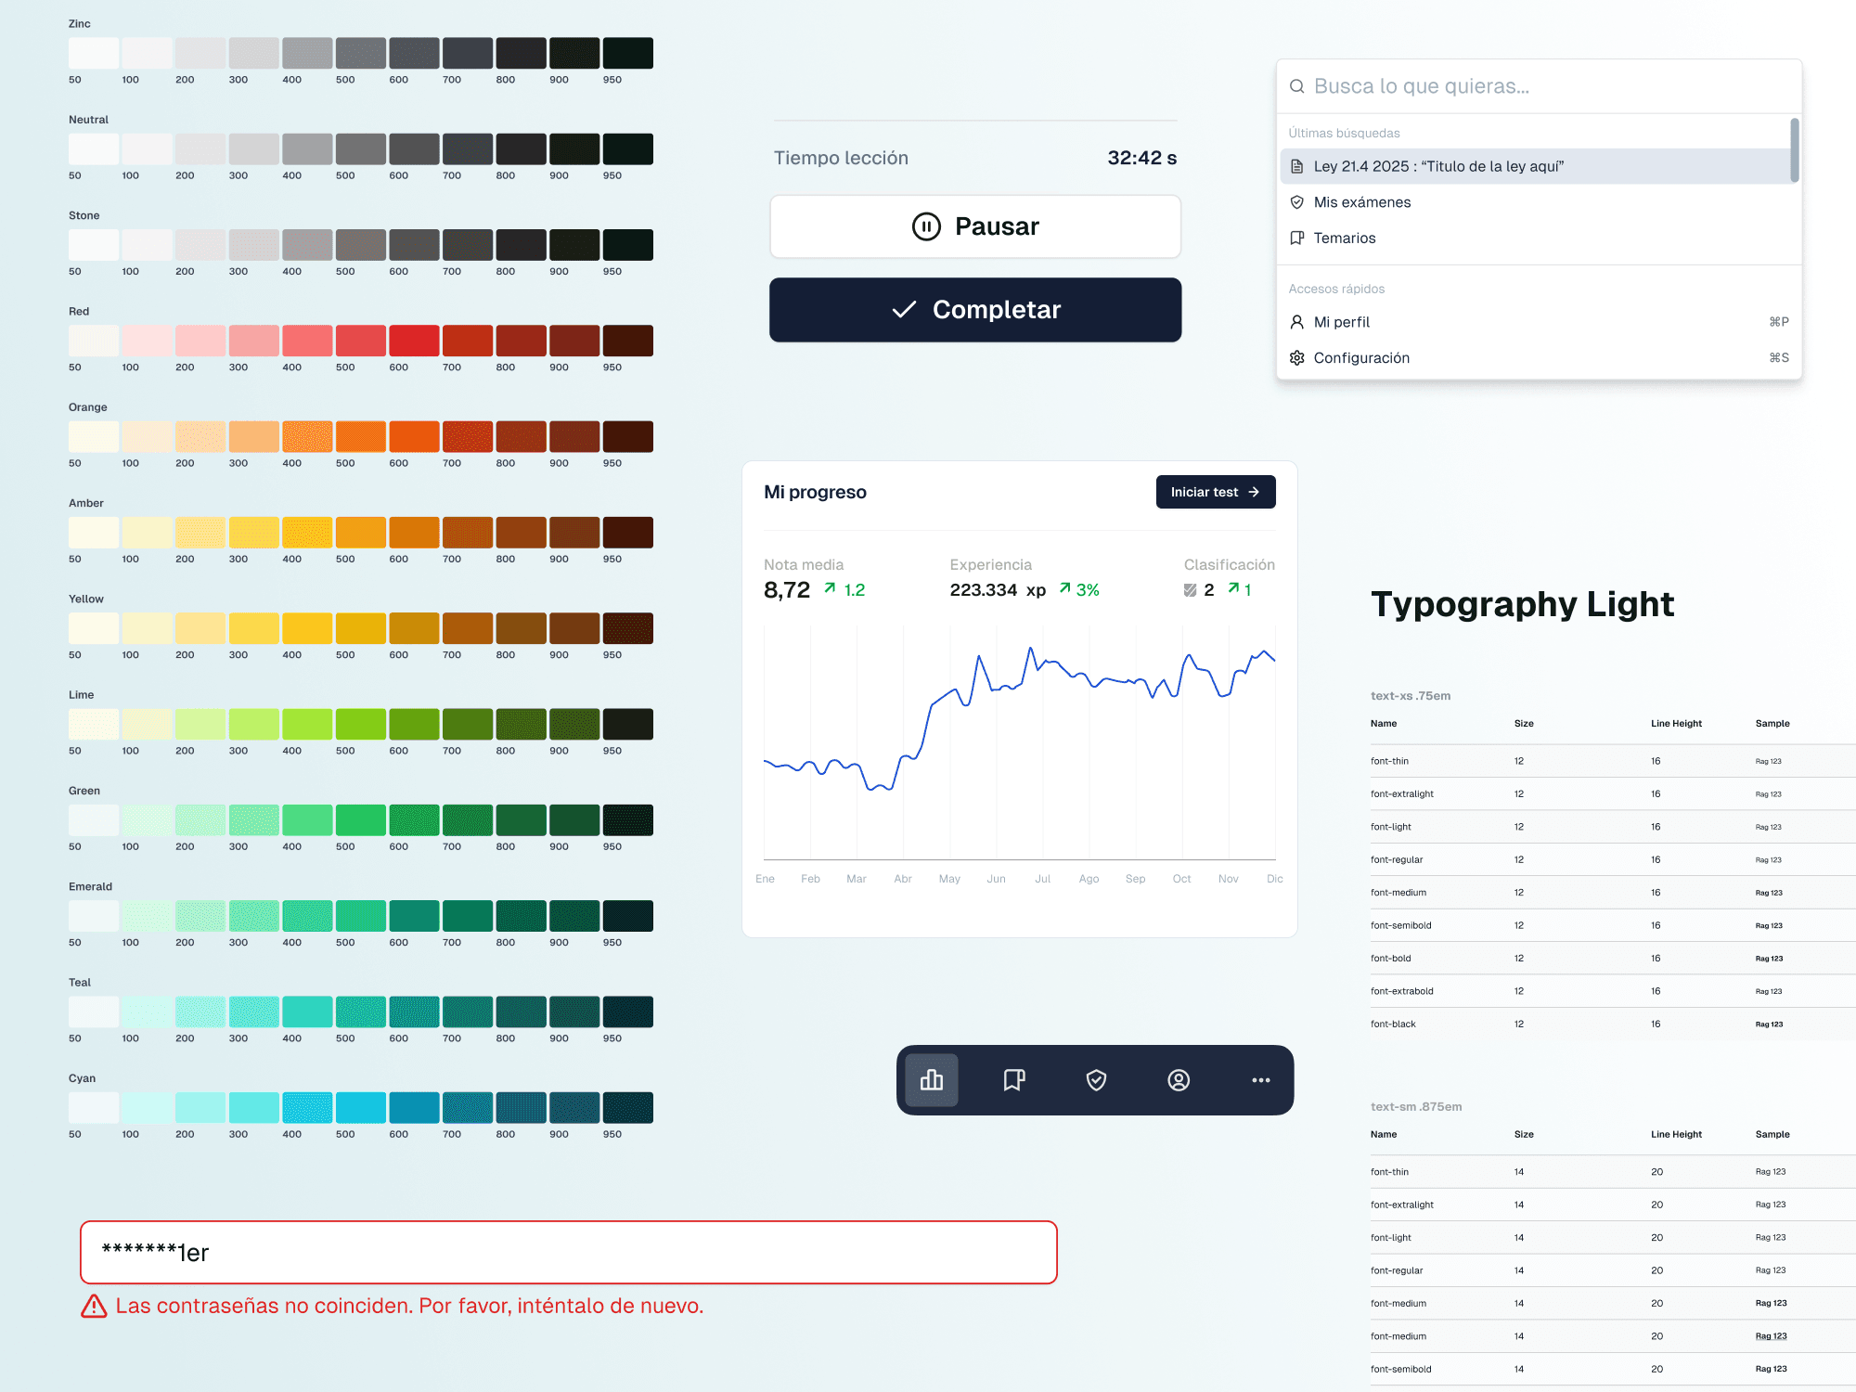Click into the password field with asterisks
Image resolution: width=1856 pixels, height=1392 pixels.
click(568, 1253)
